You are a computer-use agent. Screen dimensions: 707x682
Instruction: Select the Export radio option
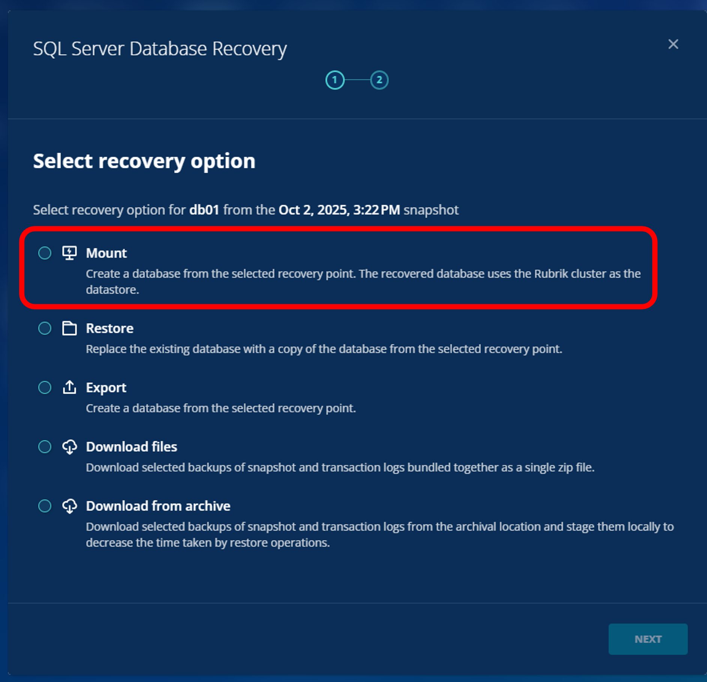point(45,387)
